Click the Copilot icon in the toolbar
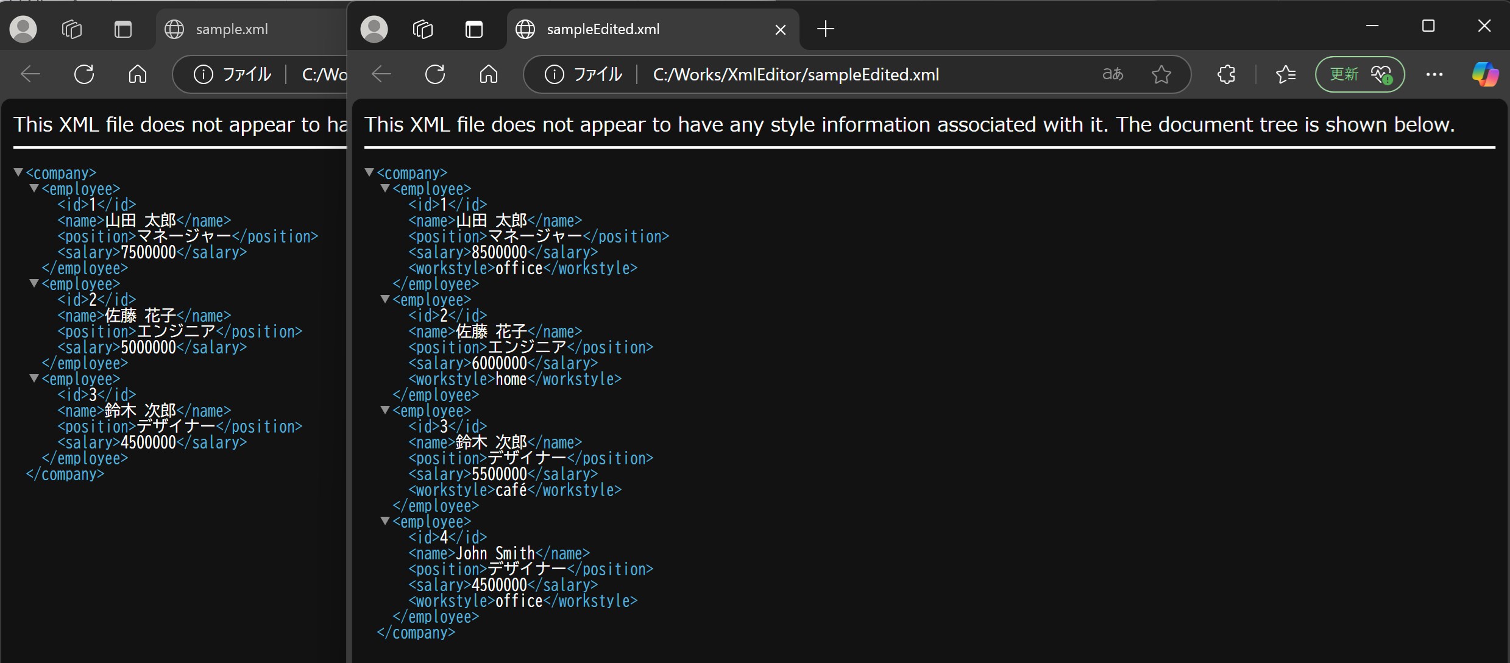The height and width of the screenshot is (663, 1510). pos(1484,74)
